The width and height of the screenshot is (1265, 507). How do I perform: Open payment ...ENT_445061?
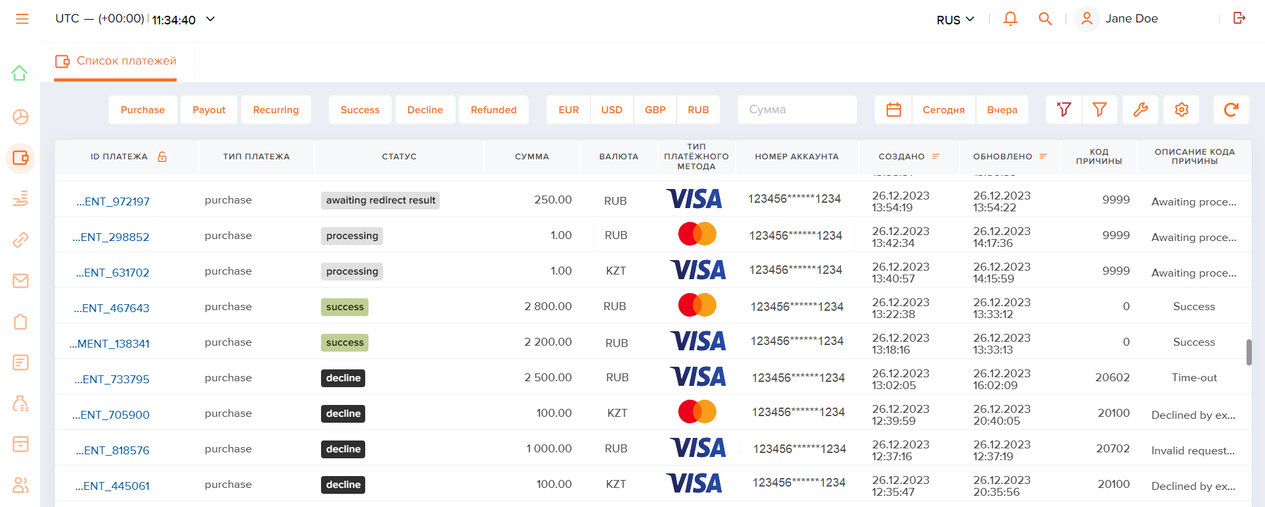point(112,486)
